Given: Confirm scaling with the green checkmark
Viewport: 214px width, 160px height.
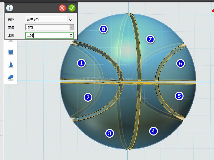Looking at the screenshot, I should click(72, 8).
